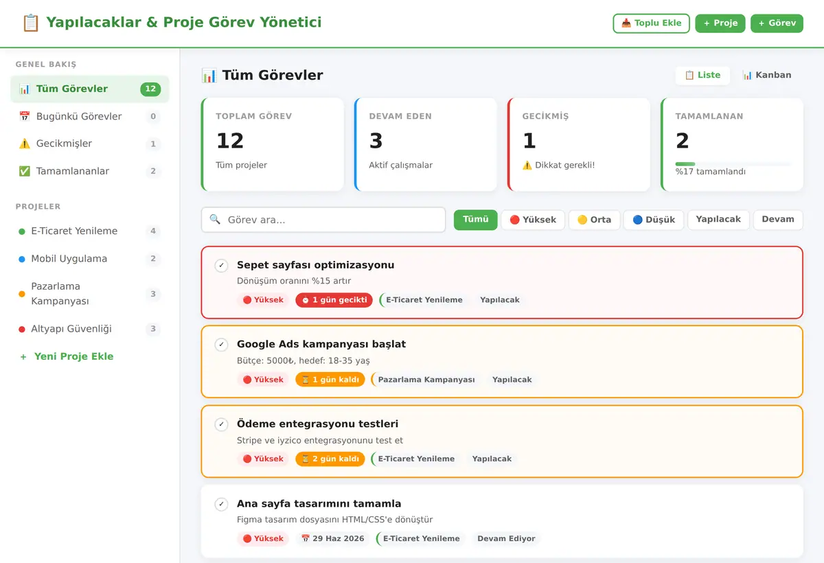Filter tasks by Orta priority
Viewport: 824px width, 563px height.
pos(595,220)
